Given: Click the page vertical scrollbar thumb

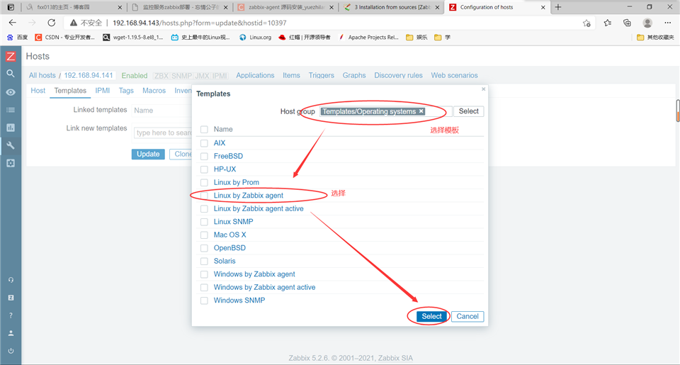Looking at the screenshot, I should tap(677, 111).
